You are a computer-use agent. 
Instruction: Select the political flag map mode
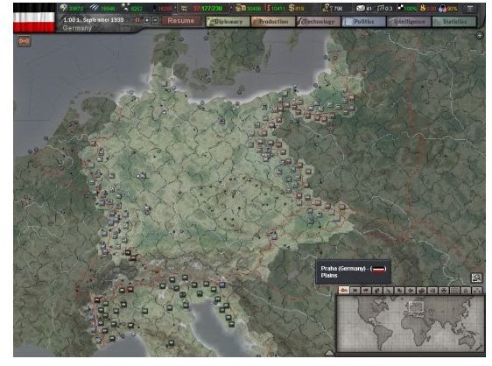355,291
